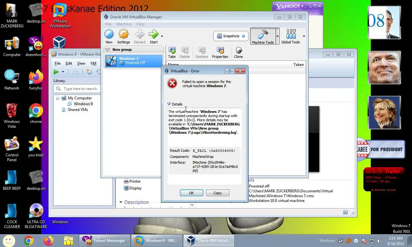Screen dimensions: 412x247
Task: Open snapshot Properties icon
Action: pyautogui.click(x=220, y=53)
